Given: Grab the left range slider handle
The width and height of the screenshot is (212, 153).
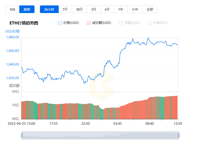Looking at the screenshot, I should (x=22, y=135).
